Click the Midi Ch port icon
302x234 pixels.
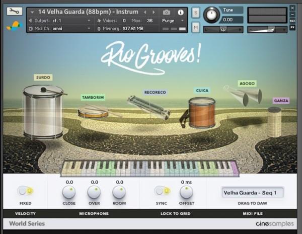pos(30,29)
